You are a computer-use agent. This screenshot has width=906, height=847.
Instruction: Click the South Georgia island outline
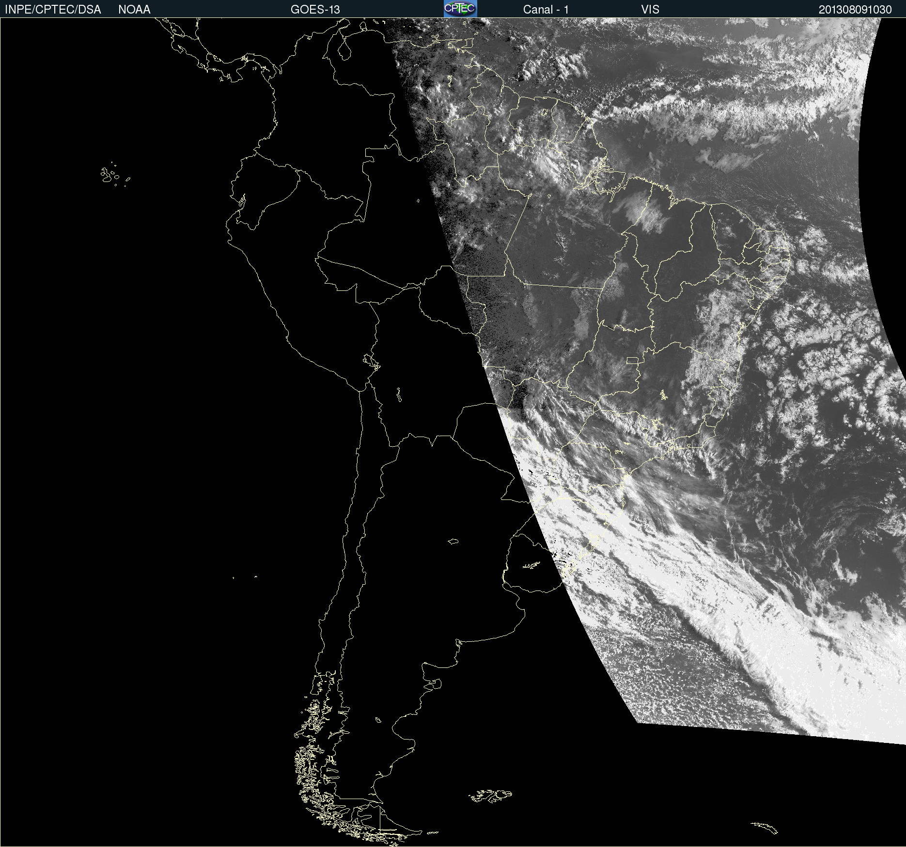pos(765,828)
